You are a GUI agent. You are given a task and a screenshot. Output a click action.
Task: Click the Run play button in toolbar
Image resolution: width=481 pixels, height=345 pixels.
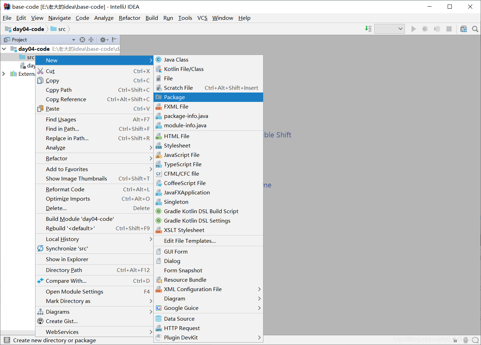point(414,29)
